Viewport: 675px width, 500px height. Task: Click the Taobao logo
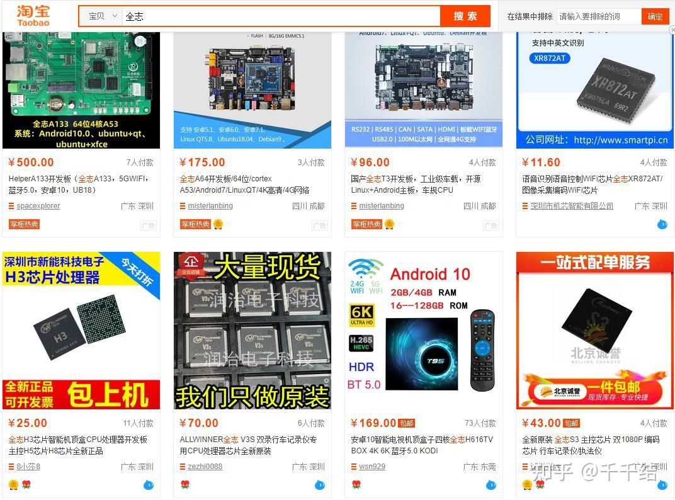pyautogui.click(x=33, y=16)
